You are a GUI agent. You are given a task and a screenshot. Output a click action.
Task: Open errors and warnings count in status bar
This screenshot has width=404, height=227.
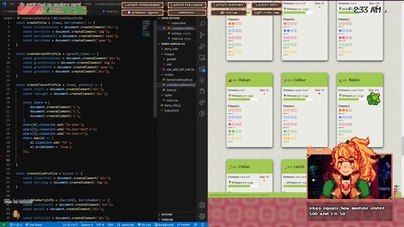[x=16, y=224]
